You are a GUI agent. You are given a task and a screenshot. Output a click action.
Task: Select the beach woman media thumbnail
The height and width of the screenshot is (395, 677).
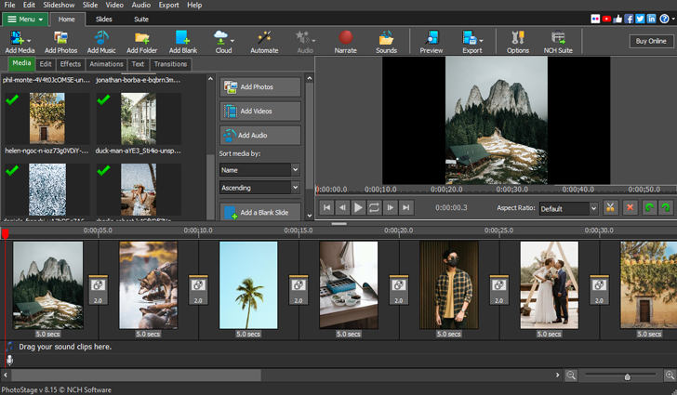(x=139, y=190)
